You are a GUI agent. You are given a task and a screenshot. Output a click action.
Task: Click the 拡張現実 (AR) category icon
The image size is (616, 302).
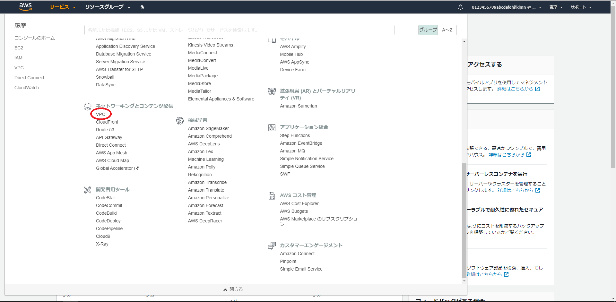coord(272,91)
